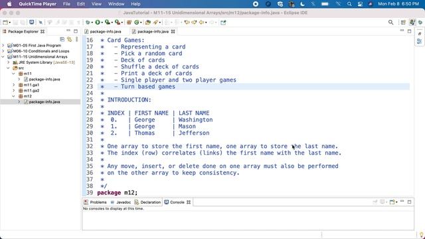Click the Control Center icon in menu bar
This screenshot has width=425, height=239.
pyautogui.click(x=360, y=4)
